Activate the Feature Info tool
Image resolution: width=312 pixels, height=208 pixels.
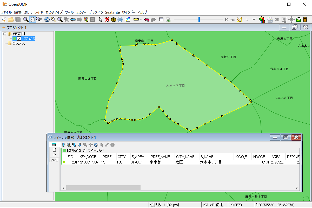point(120,20)
